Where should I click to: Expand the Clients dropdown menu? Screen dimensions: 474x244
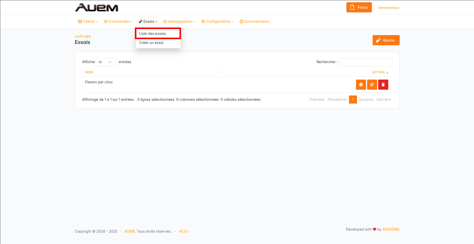88,21
